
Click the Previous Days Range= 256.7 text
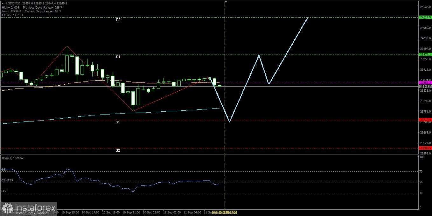click(x=43, y=7)
